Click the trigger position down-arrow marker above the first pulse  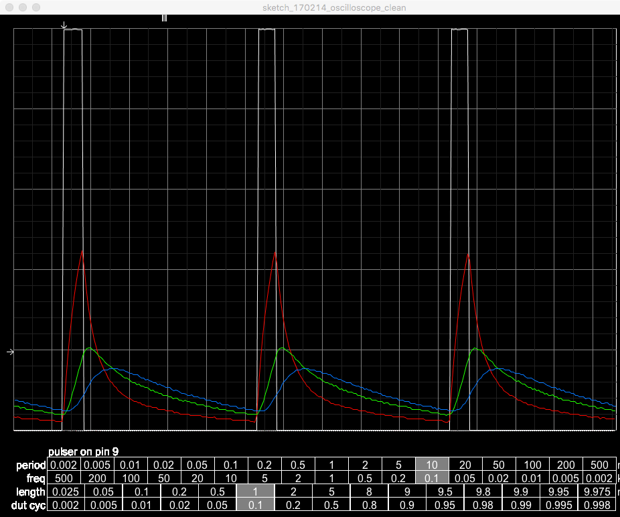point(64,25)
